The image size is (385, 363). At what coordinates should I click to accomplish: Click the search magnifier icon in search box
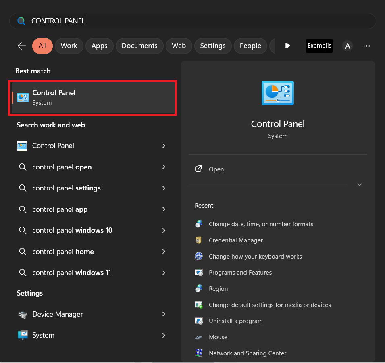[x=21, y=21]
